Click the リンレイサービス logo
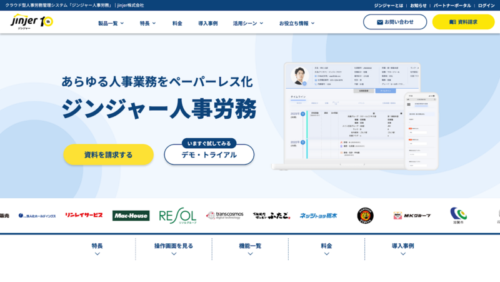The height and width of the screenshot is (282, 500). pos(84,216)
